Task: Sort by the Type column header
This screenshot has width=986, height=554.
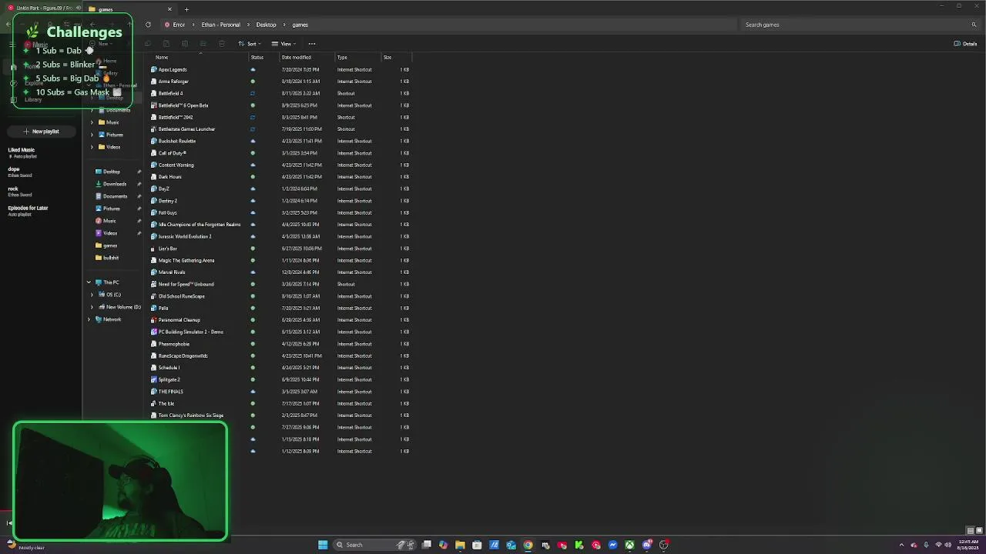Action: click(x=342, y=58)
